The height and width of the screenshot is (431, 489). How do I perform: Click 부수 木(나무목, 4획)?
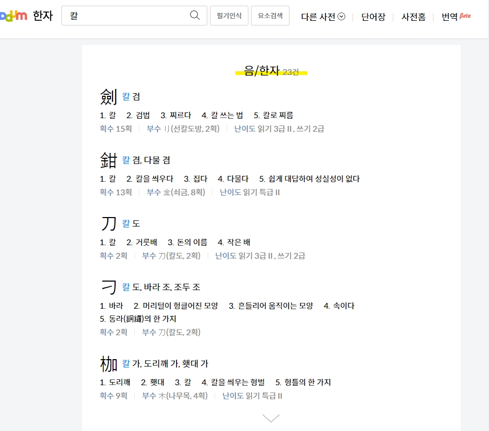coord(174,396)
